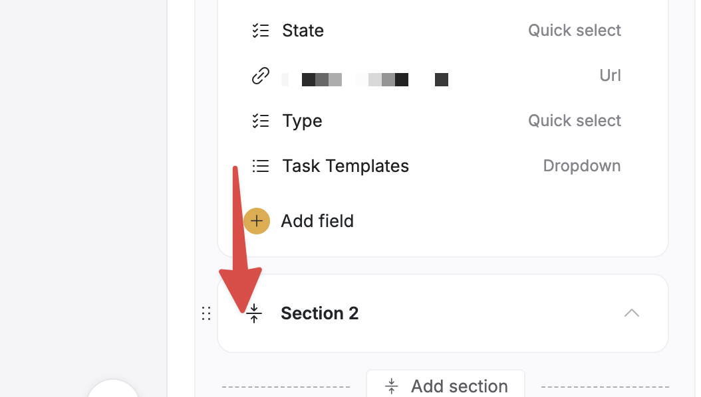Click the Url type label
Viewport: 701px width, 397px height.
tap(610, 76)
